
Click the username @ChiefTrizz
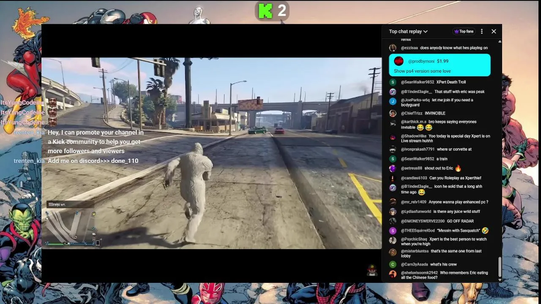point(412,113)
